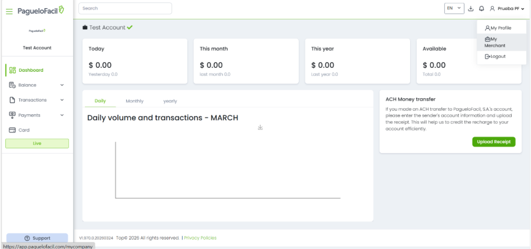Open the Privacy Policies link

(200, 238)
